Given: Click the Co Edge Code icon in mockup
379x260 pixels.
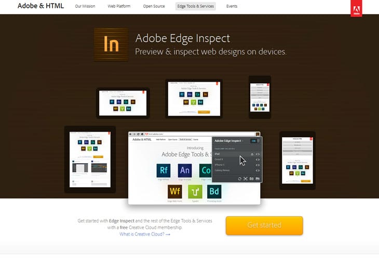Looking at the screenshot, I should (x=206, y=171).
